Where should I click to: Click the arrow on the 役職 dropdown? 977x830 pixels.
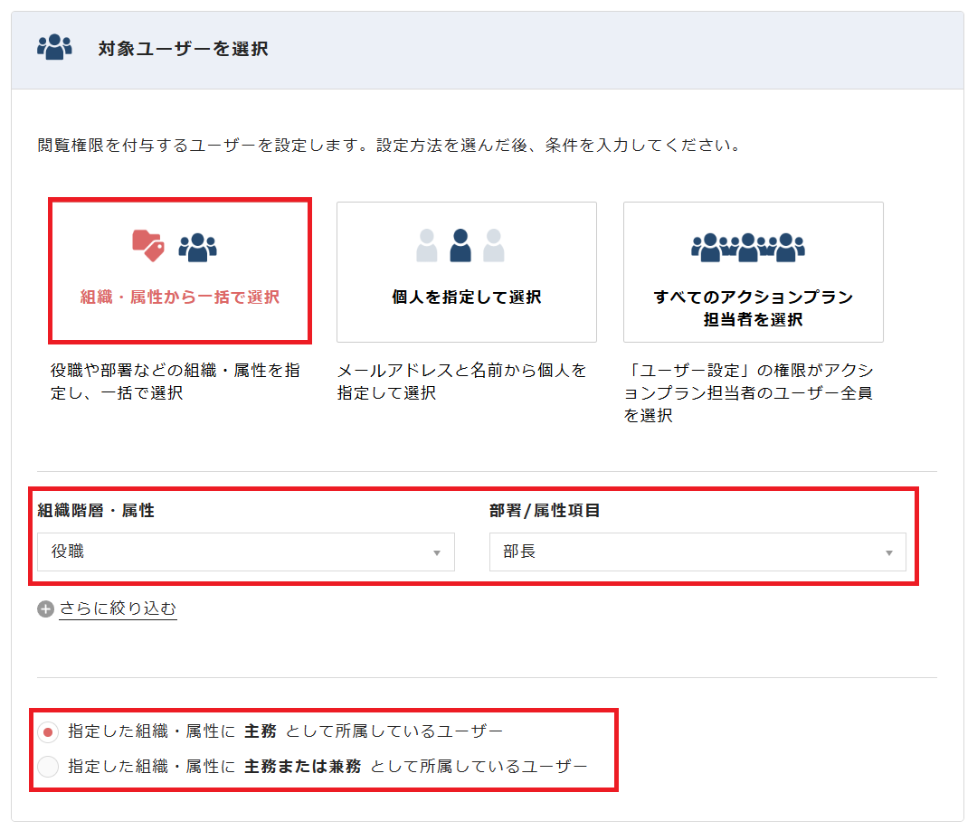click(437, 552)
